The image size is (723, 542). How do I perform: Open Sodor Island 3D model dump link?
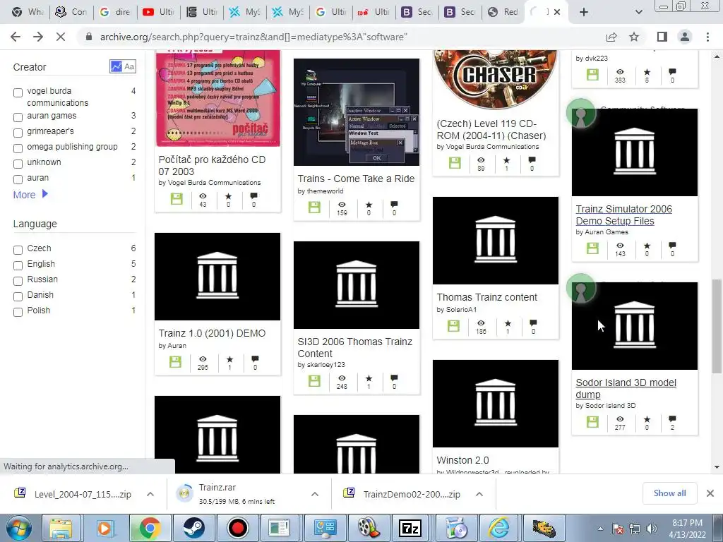(x=626, y=389)
